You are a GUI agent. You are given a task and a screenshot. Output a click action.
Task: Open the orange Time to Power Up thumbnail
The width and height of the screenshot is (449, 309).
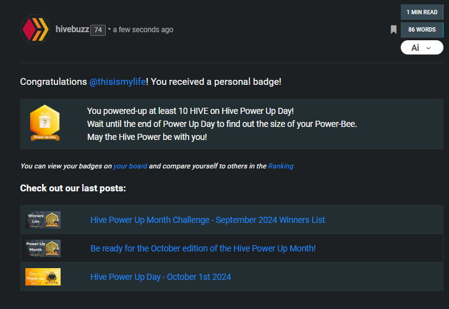43,277
